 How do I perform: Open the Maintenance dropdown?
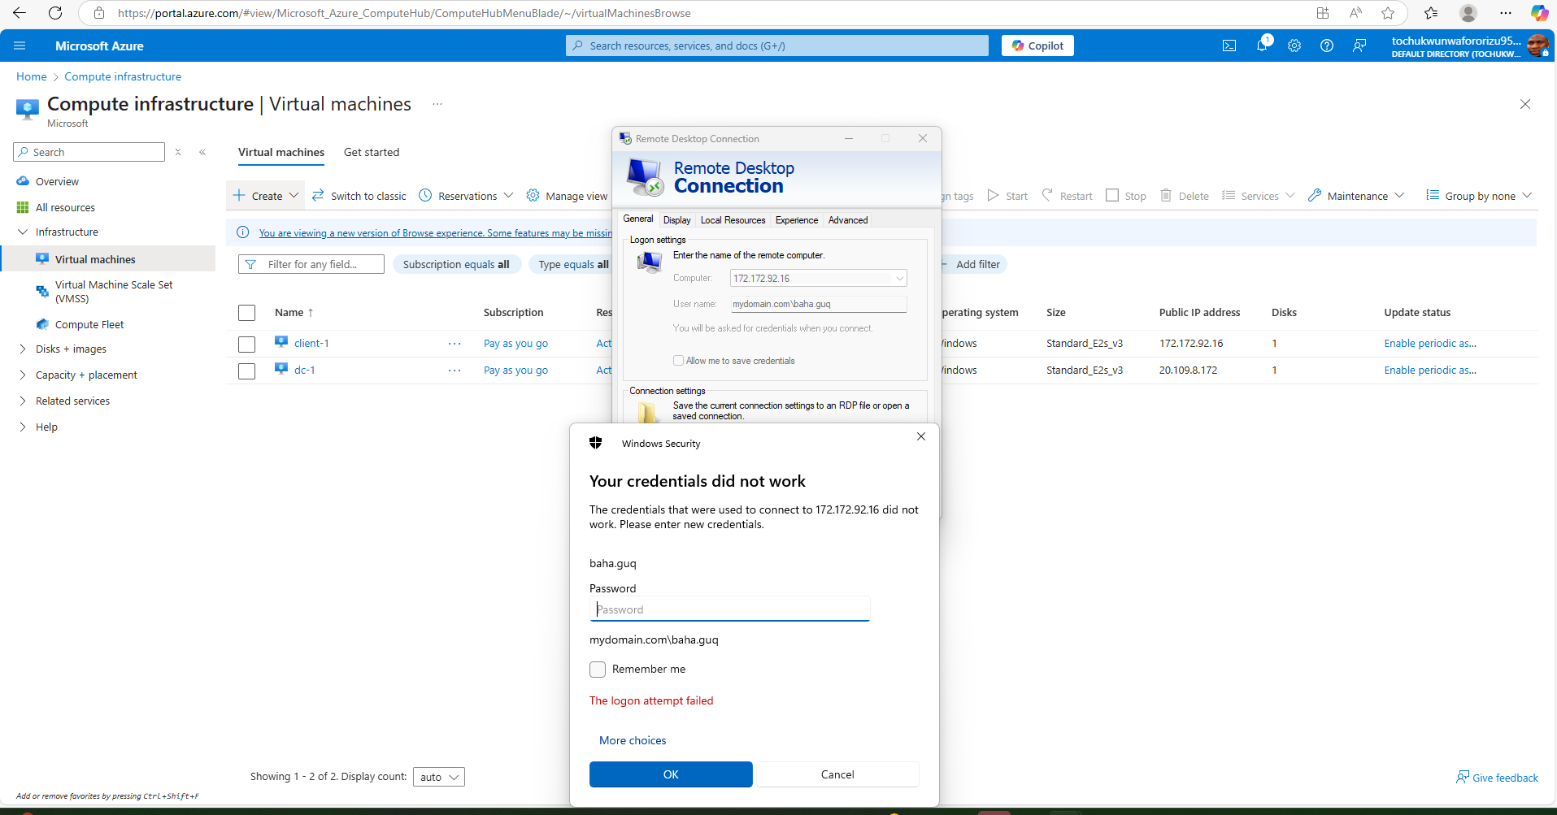(x=1356, y=196)
